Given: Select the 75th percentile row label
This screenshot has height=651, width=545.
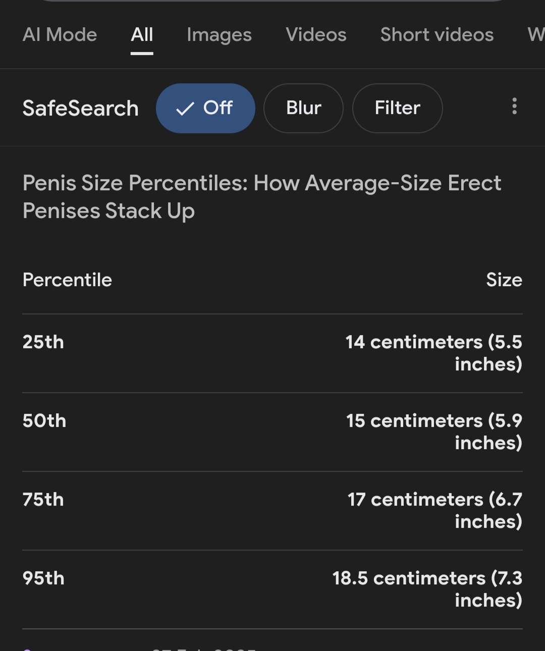Looking at the screenshot, I should click(x=43, y=500).
